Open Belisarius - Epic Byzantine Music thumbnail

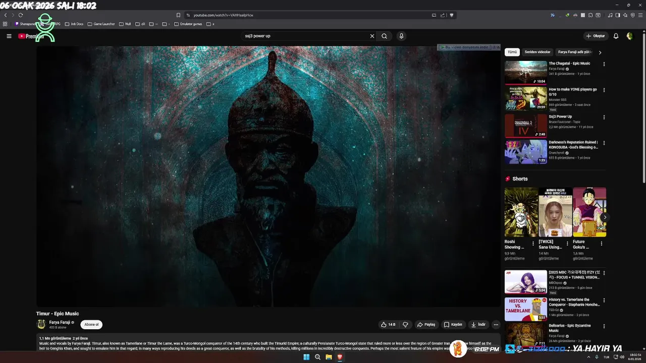coord(525,334)
